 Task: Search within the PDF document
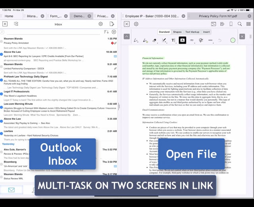click(x=240, y=24)
